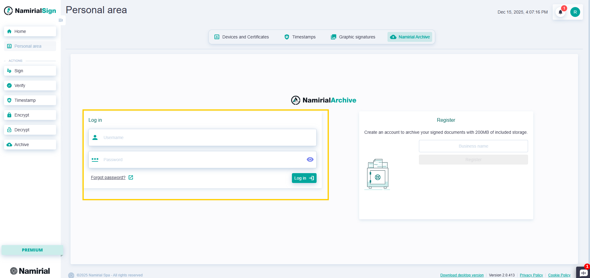This screenshot has width=590, height=278.
Task: Click inside the Business name field
Action: click(473, 146)
